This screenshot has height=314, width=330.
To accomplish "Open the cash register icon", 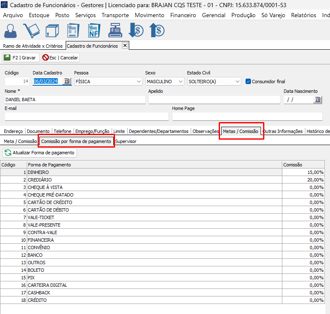I will [115, 31].
